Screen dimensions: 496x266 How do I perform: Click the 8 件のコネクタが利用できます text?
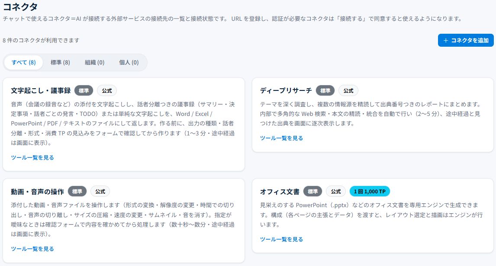[41, 40]
